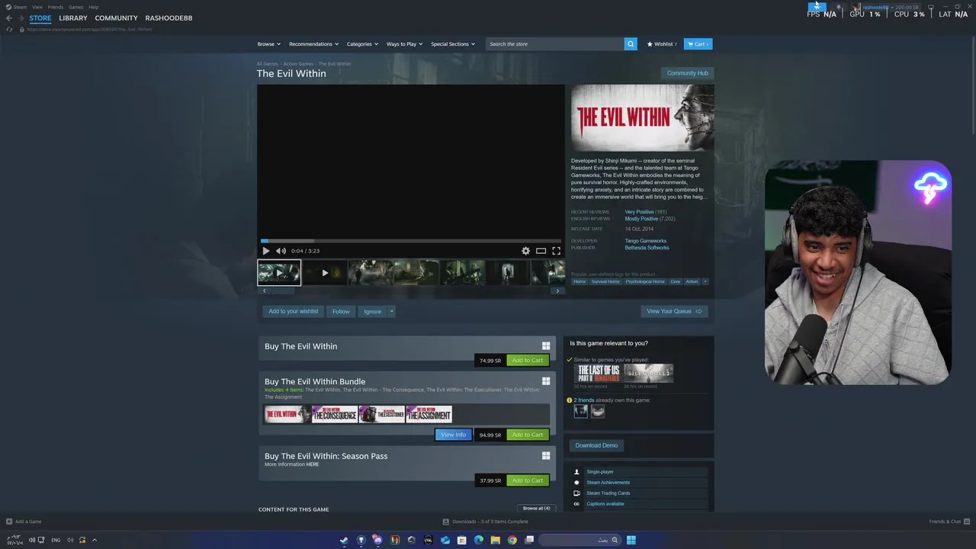
Task: Click the Psychological Horror tag
Action: pos(645,281)
